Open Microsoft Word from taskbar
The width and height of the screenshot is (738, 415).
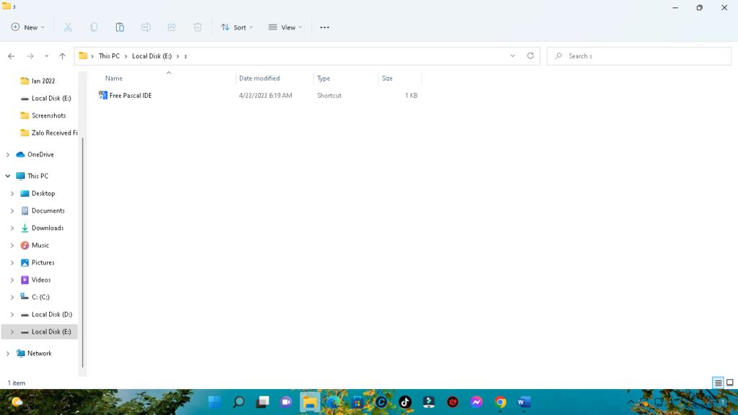coord(524,402)
